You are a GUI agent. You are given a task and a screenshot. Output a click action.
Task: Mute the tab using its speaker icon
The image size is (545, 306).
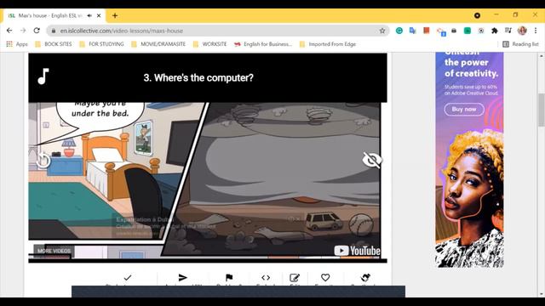[x=89, y=15]
